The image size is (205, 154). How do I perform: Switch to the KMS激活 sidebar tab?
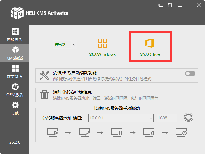coord(15,53)
